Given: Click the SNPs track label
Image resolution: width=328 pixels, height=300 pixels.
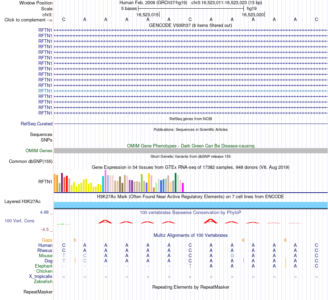Looking at the screenshot, I should pyautogui.click(x=47, y=140).
